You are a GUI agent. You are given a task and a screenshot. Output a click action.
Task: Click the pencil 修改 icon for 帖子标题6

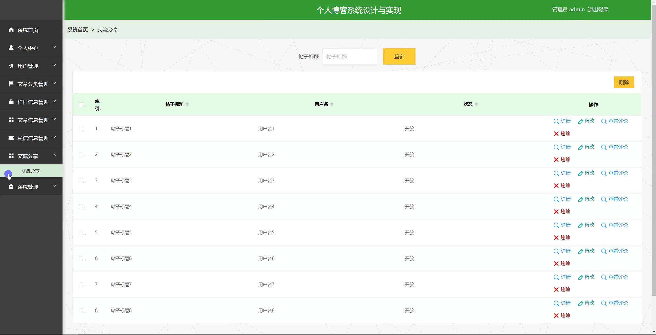tap(581, 251)
